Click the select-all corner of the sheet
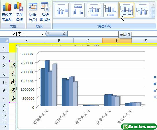 5,41
